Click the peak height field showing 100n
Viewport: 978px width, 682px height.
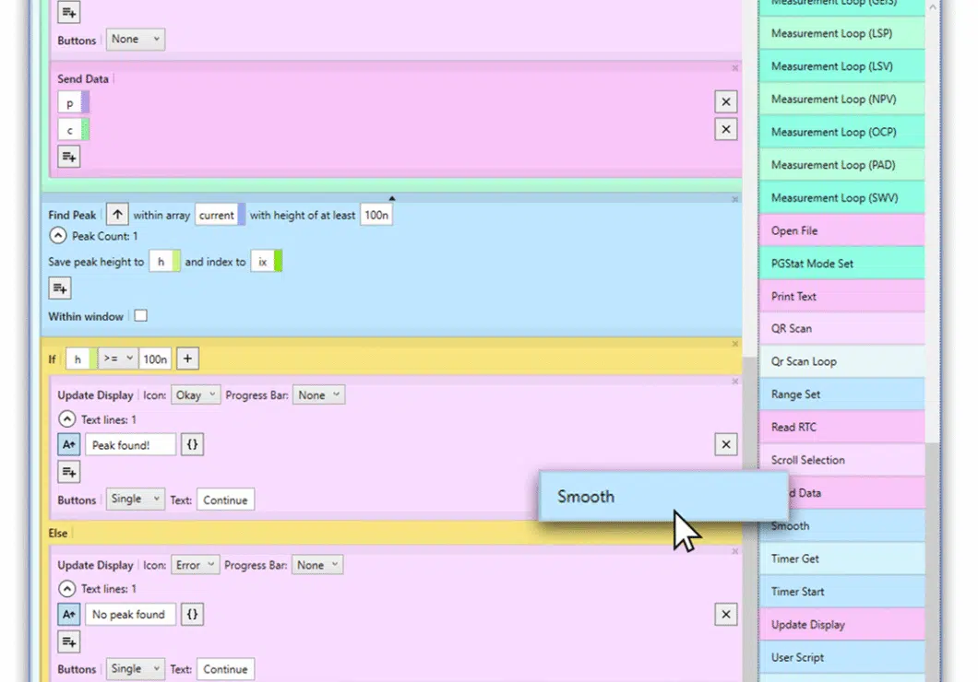(x=376, y=215)
